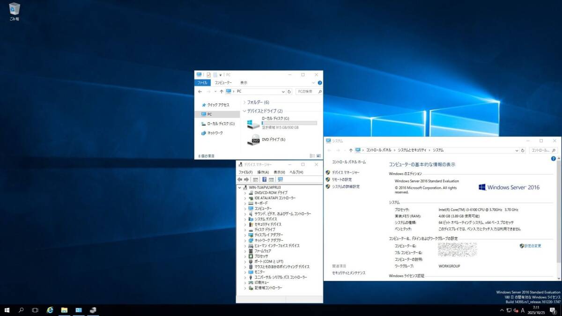Open Internet Explorer from the taskbar
562x316 pixels.
tap(50, 310)
